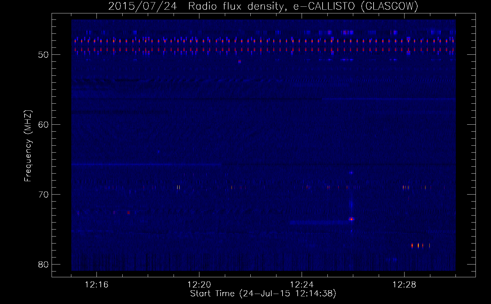Image resolution: width=491 pixels, height=304 pixels.
Task: Select the 60 frequency tick label
Action: click(x=44, y=125)
